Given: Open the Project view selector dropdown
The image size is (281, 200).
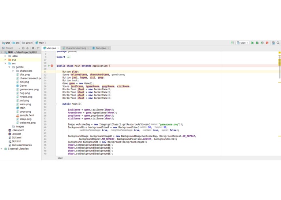Looking at the screenshot, I should tap(11, 48).
